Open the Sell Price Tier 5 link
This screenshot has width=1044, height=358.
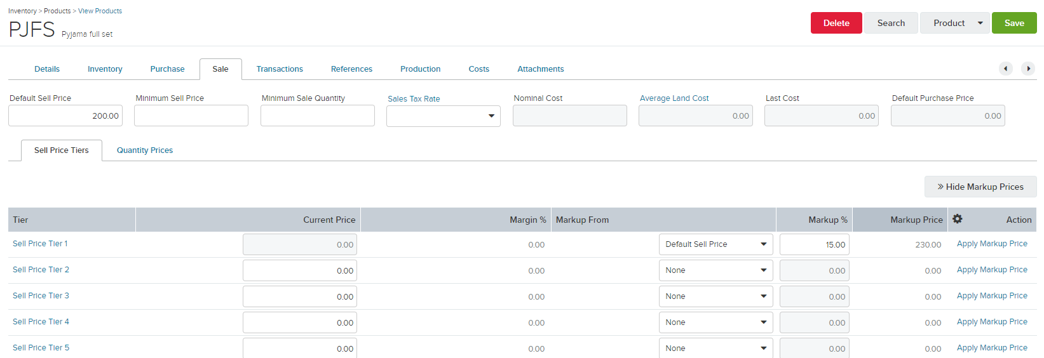[41, 348]
